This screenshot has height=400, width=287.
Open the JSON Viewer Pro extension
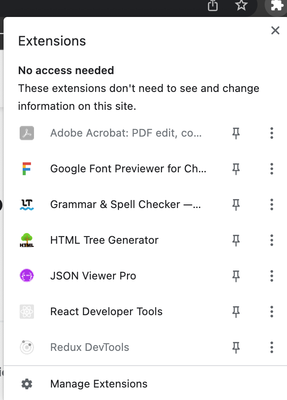(93, 276)
